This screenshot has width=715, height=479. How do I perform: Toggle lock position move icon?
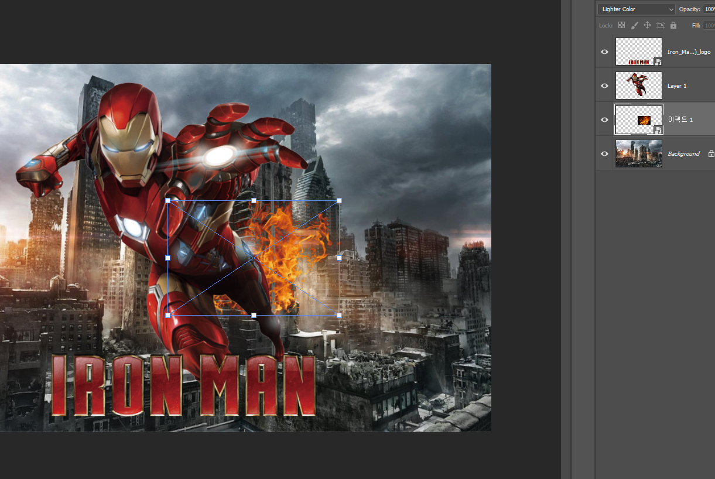pyautogui.click(x=647, y=25)
